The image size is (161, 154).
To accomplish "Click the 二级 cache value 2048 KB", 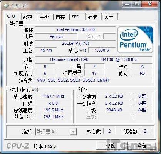I will click(x=114, y=110).
